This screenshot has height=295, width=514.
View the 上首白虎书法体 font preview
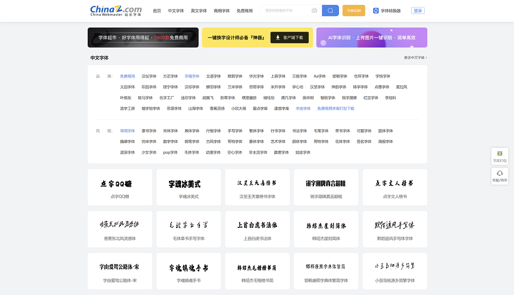(257, 229)
